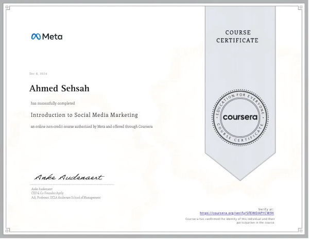Click the 'CEO & Co-Founder Aptly' line
This screenshot has width=309, height=239.
(47, 193)
